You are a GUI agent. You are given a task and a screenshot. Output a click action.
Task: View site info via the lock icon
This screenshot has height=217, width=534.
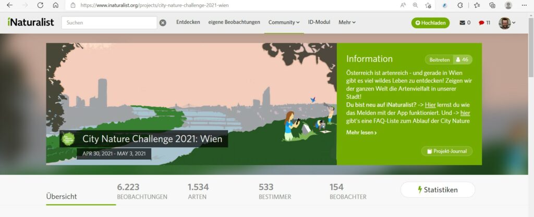click(72, 5)
